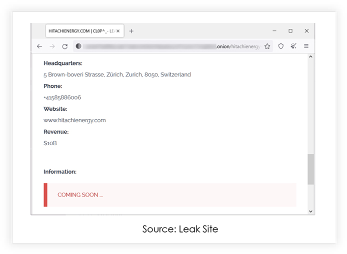Open a new tab with plus
347x254 pixels.
131,31
